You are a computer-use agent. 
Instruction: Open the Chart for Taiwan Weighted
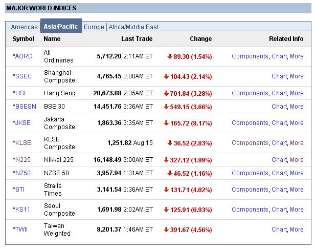(279, 230)
